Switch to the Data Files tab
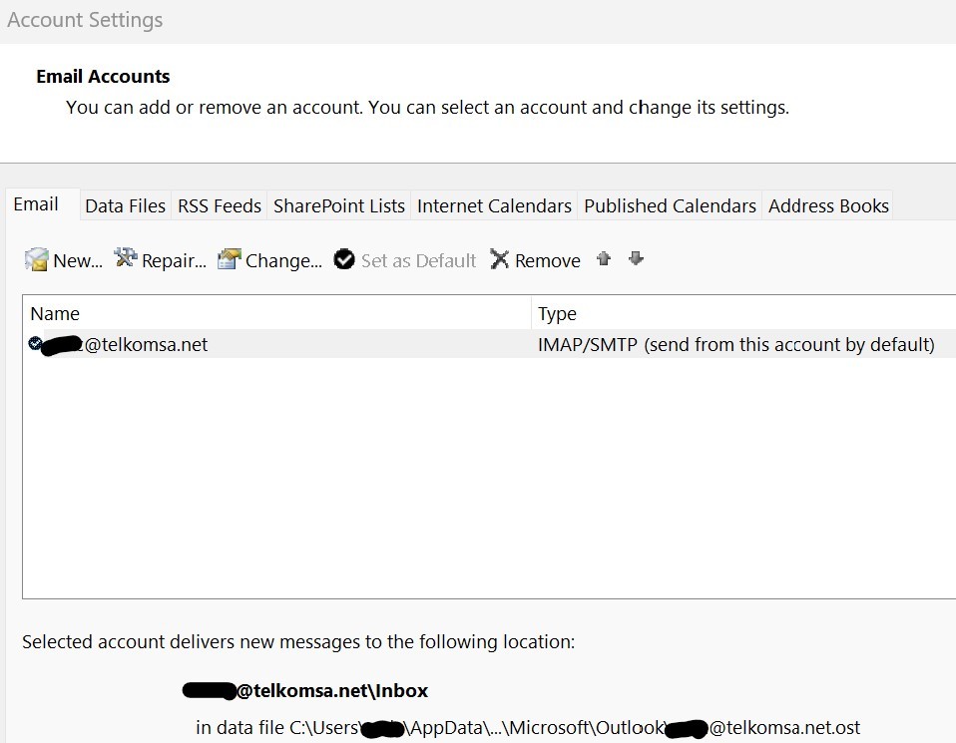The image size is (956, 743). [x=125, y=206]
